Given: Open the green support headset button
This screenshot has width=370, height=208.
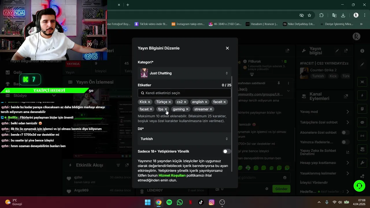Looking at the screenshot, I should [x=359, y=186].
